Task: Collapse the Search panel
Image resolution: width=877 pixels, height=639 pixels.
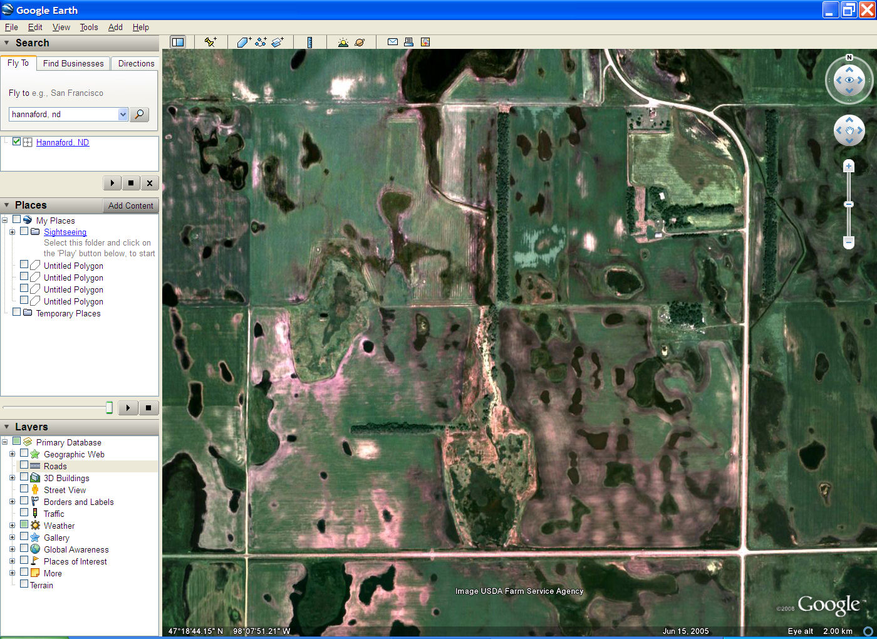Action: coord(7,43)
